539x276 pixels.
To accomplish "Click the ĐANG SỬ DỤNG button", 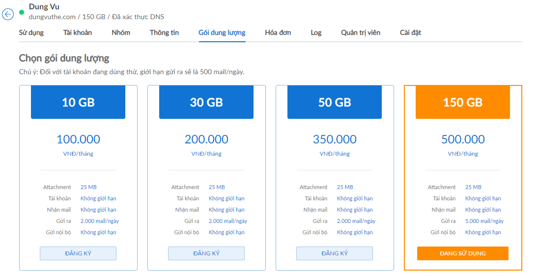I will click(x=463, y=253).
